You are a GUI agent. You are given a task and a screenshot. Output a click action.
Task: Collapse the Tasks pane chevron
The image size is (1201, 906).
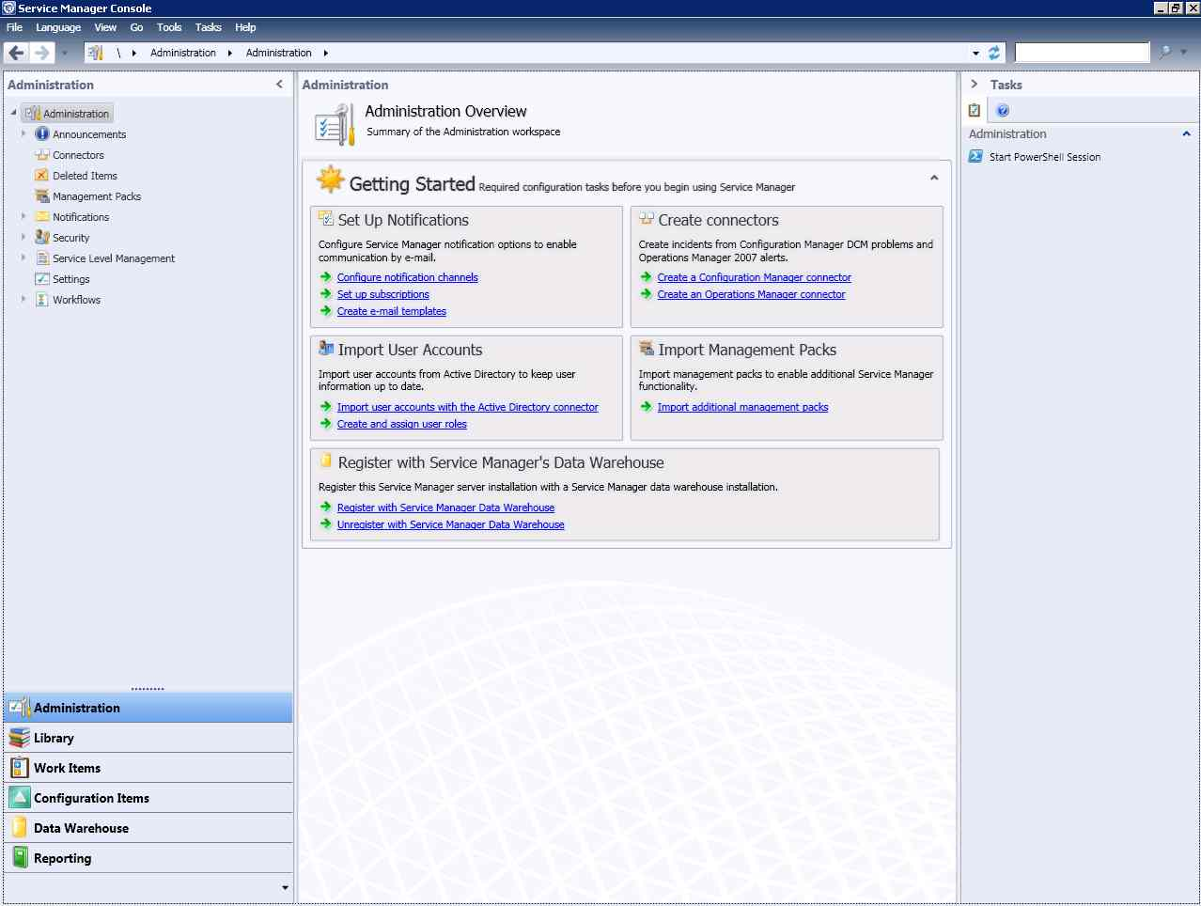click(975, 85)
